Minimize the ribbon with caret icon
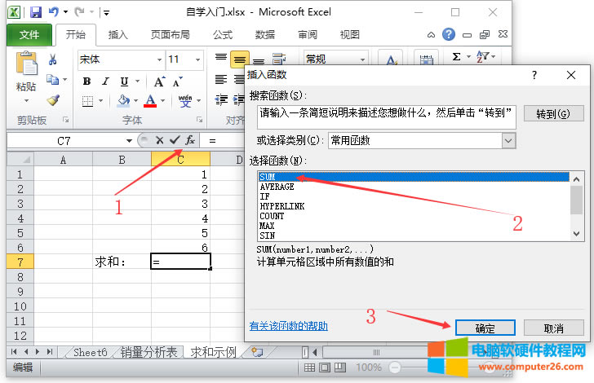Viewport: 594px width, 383px height. point(431,35)
